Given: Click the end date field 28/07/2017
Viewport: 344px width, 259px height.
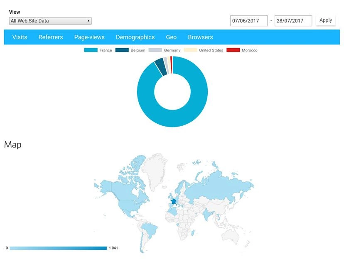Looking at the screenshot, I should click(x=293, y=21).
